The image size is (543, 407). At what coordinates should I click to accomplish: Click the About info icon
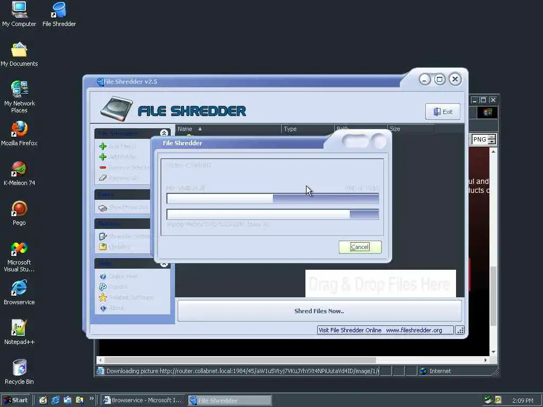pyautogui.click(x=103, y=308)
